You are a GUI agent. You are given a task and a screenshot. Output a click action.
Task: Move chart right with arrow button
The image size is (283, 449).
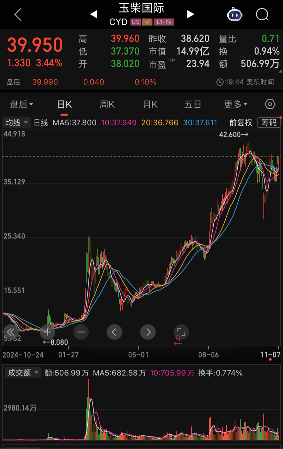(x=148, y=332)
